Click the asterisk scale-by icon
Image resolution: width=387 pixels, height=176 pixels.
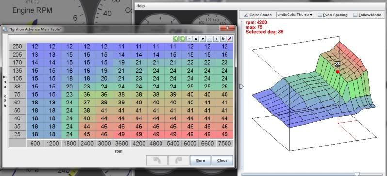223,39
